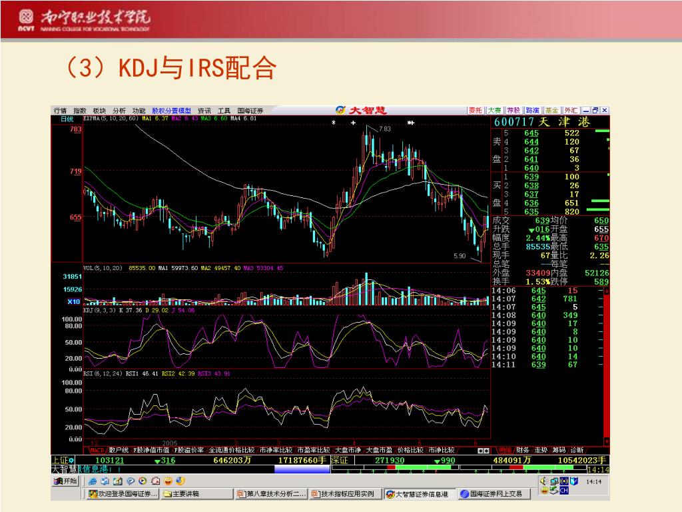Click the network computers tray icon
Image resolution: width=682 pixels, height=512 pixels.
pos(553,481)
